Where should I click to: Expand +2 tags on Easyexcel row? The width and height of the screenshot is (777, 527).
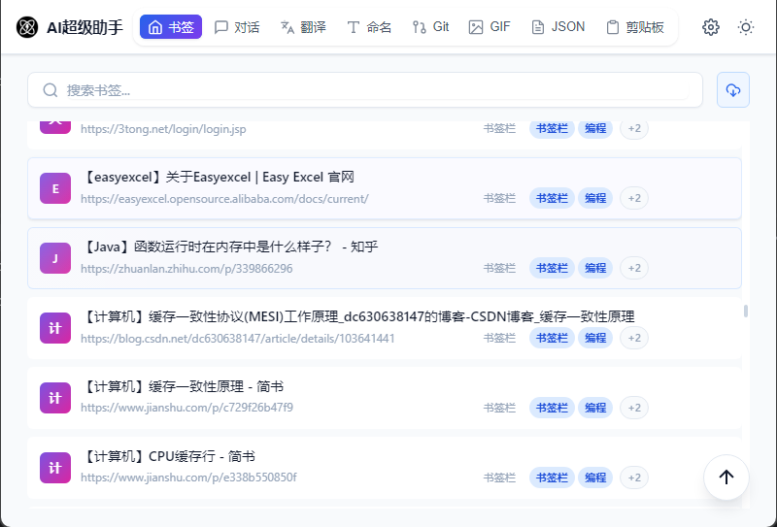coord(634,198)
